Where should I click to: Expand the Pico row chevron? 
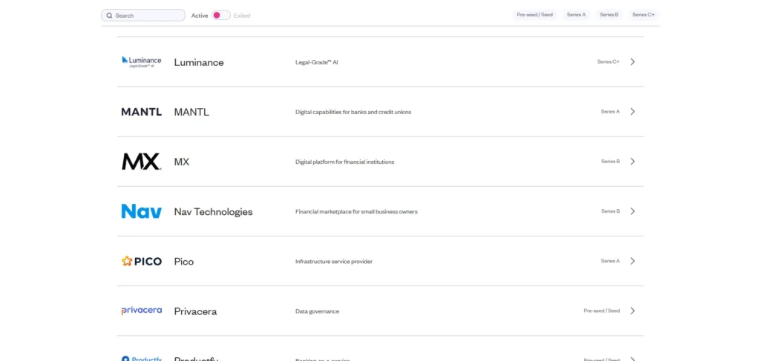point(632,262)
